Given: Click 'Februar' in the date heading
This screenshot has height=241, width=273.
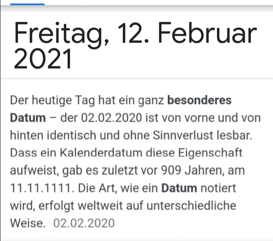Looking at the screenshot, I should 207,32.
